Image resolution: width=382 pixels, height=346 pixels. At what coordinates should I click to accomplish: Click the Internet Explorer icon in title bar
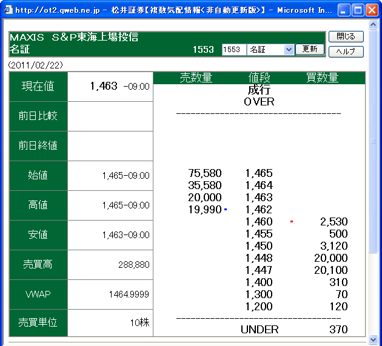click(x=8, y=10)
